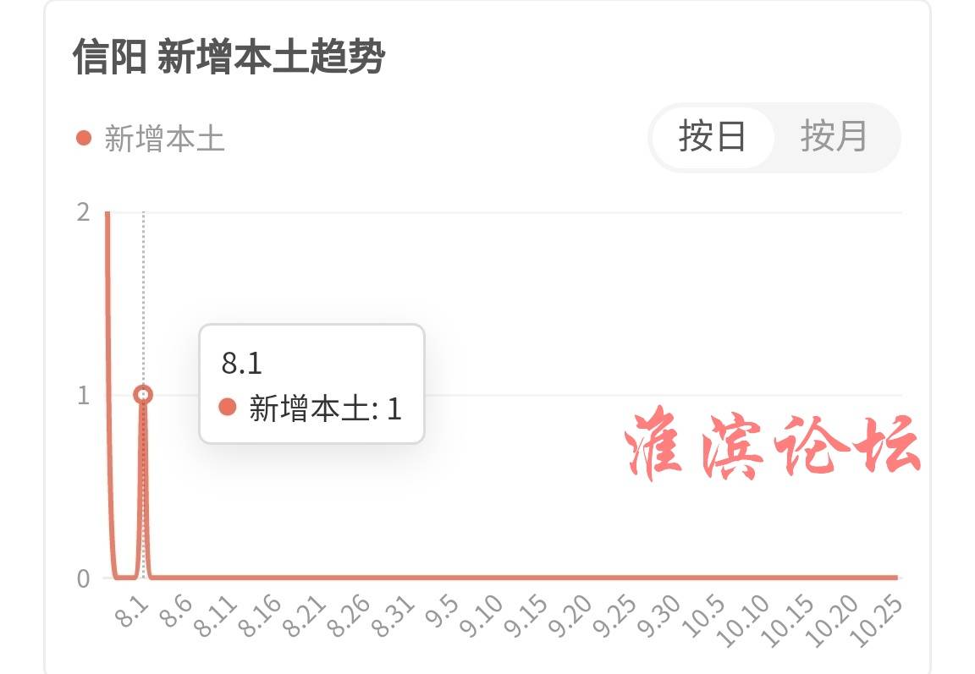
Task: Click the y-axis label 1
Action: pyautogui.click(x=83, y=395)
